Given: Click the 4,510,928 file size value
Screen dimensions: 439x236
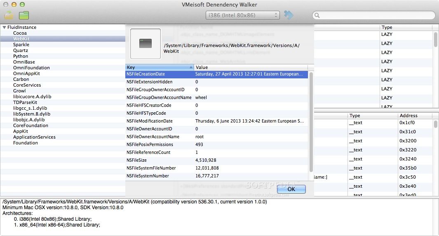Looking at the screenshot, I should [x=206, y=160].
